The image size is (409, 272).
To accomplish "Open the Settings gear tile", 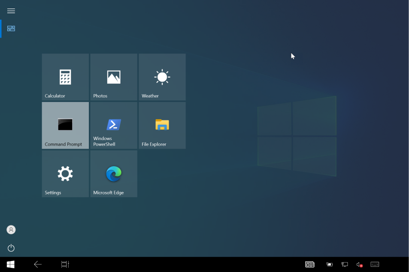I will pos(65,173).
